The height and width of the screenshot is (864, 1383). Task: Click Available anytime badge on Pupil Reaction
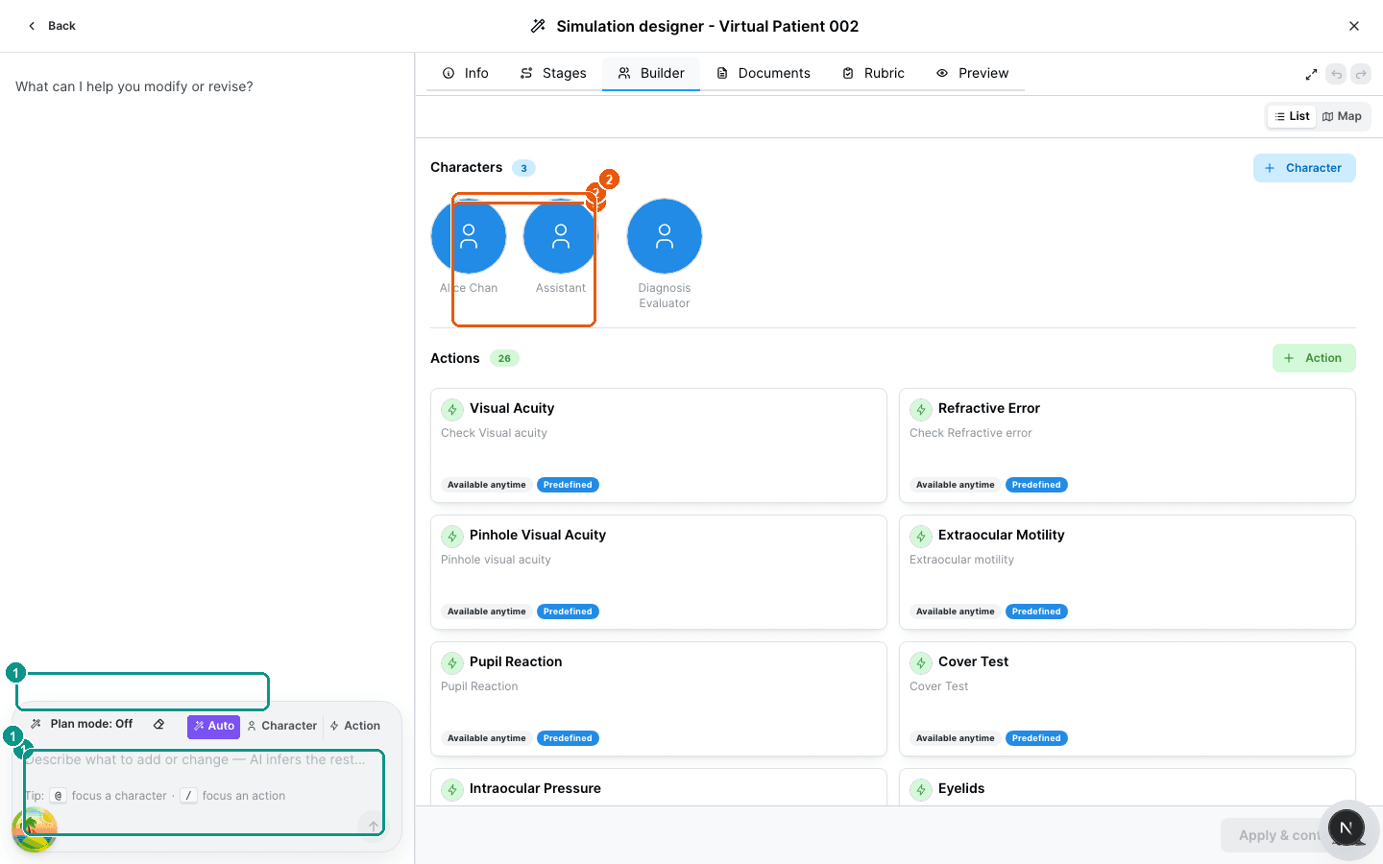[487, 738]
